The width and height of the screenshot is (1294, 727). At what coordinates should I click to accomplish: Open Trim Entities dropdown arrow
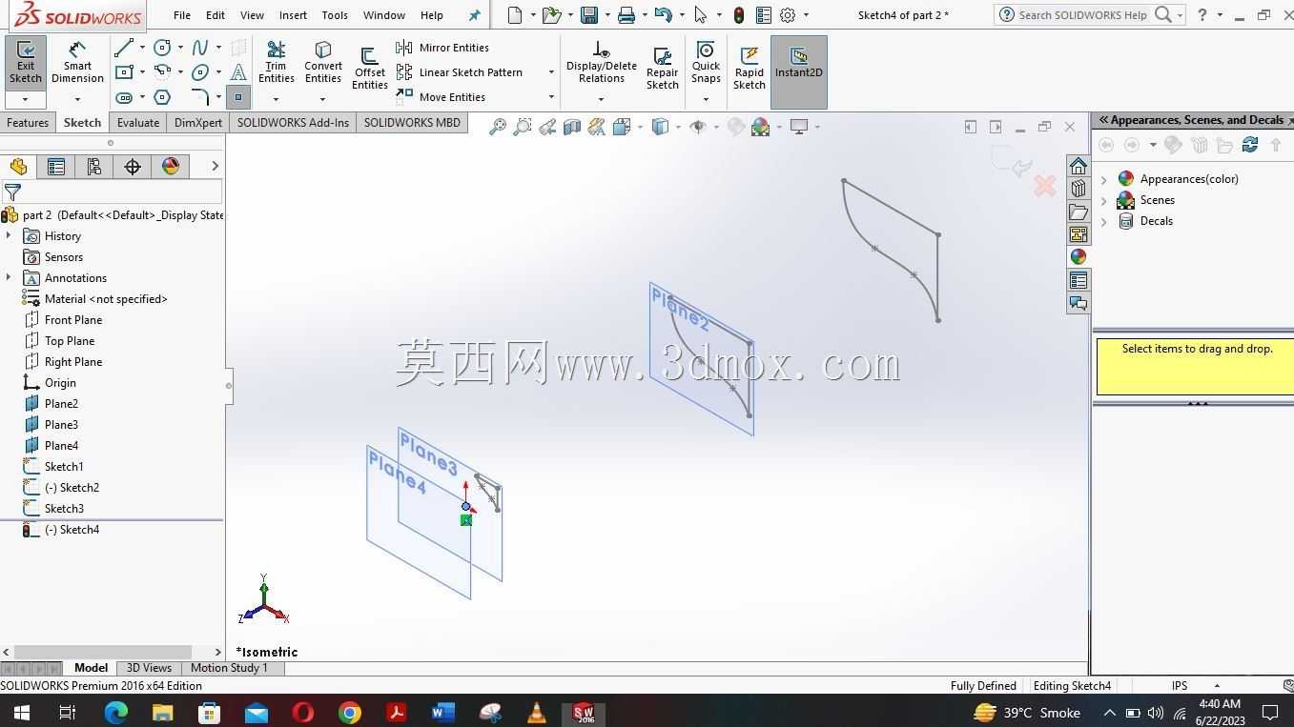(276, 99)
